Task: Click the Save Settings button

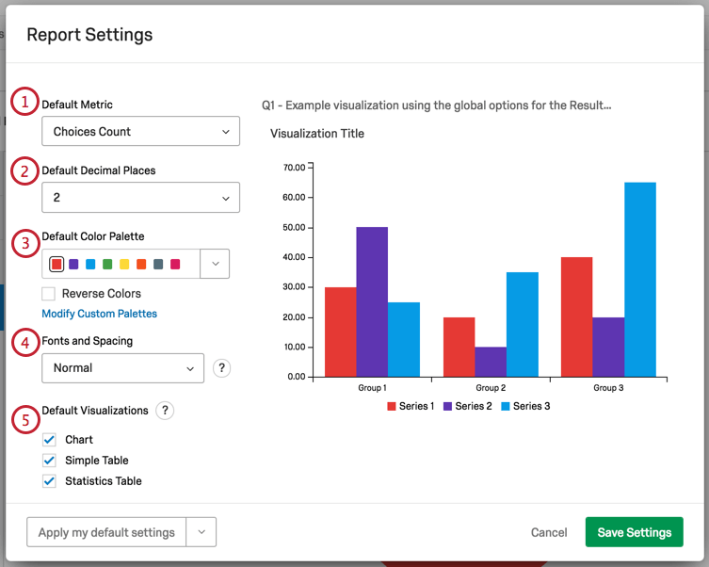Action: (634, 532)
